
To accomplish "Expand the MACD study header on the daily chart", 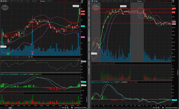I will pyautogui.click(x=11, y=74).
